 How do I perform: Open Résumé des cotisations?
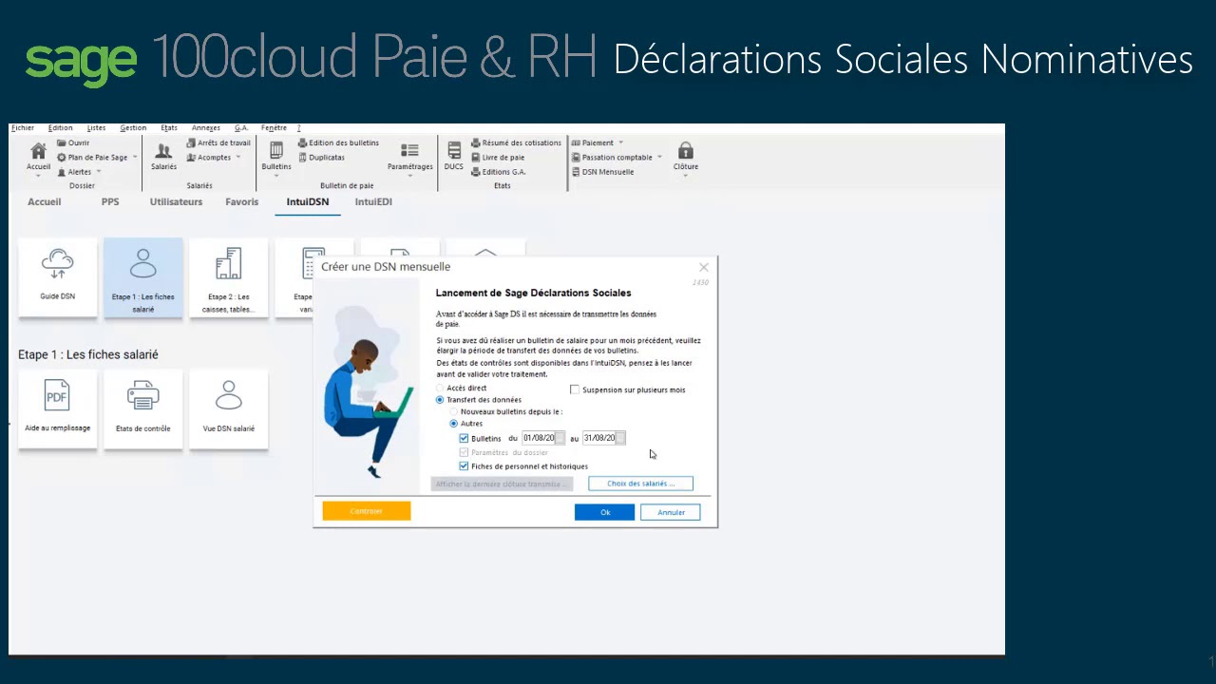(516, 142)
